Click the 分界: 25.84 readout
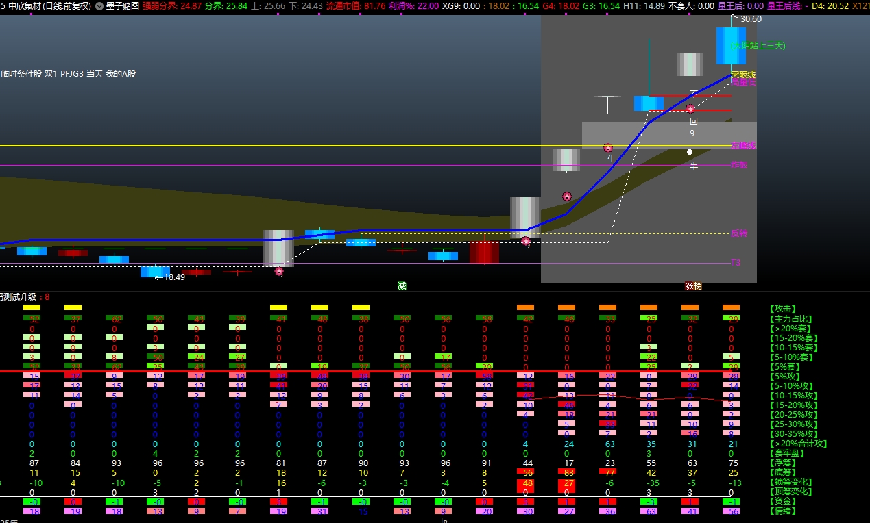The height and width of the screenshot is (523, 870). point(226,5)
